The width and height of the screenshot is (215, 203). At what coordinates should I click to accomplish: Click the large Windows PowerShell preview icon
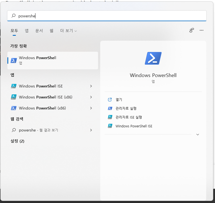[153, 58]
